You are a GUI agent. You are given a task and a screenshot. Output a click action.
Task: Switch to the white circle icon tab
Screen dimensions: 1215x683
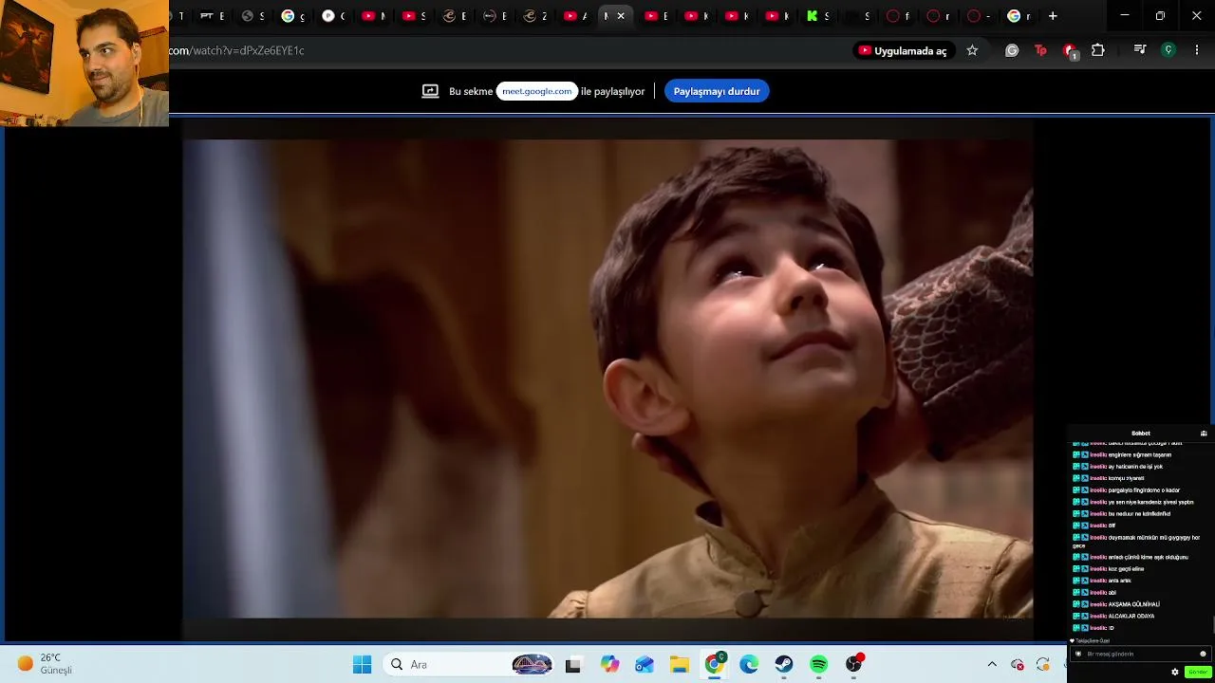(x=334, y=16)
